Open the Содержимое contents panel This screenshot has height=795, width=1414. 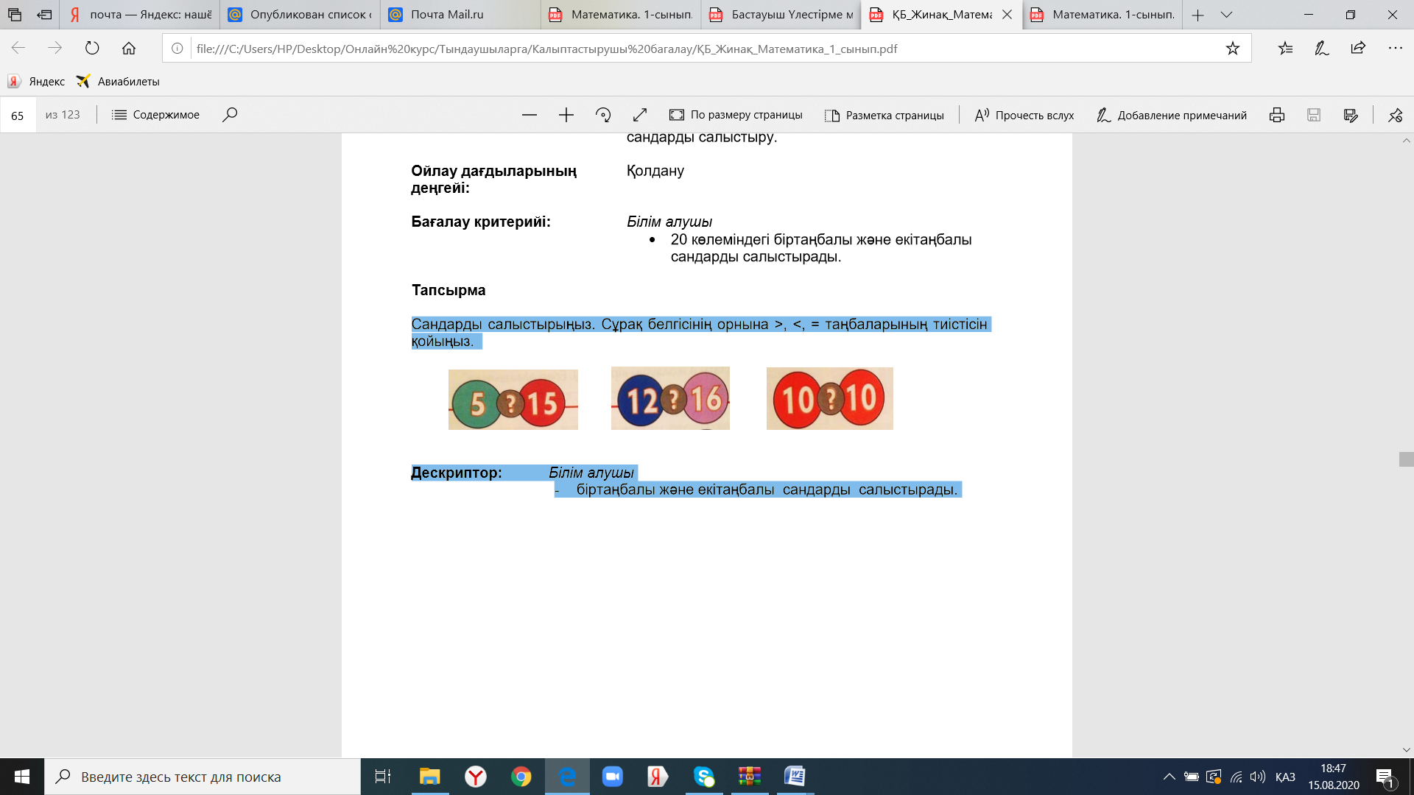tap(155, 115)
